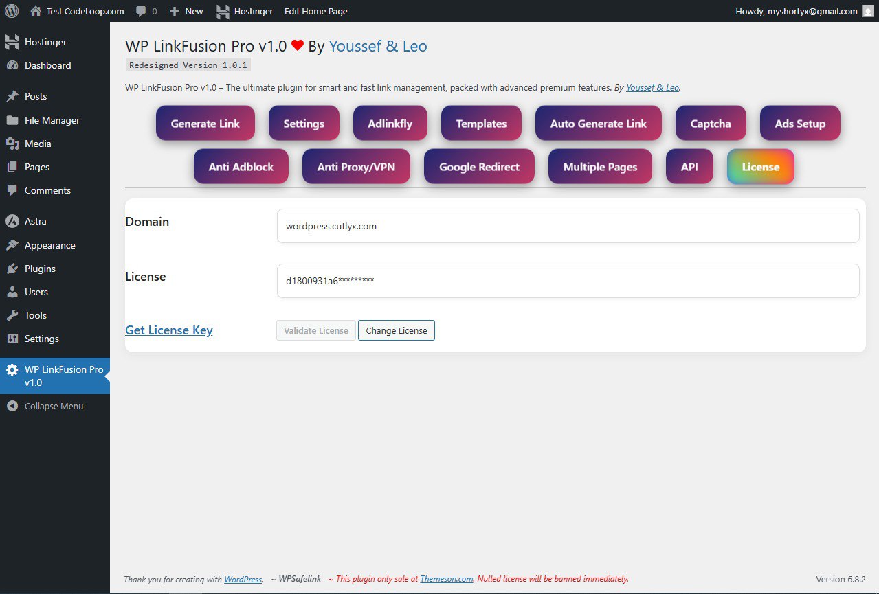Open the Adlinkfly tab
Viewport: 879px width, 594px height.
point(390,123)
